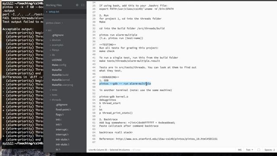Open Make.config file
This screenshot has width=277, height=156.
(x=59, y=65)
